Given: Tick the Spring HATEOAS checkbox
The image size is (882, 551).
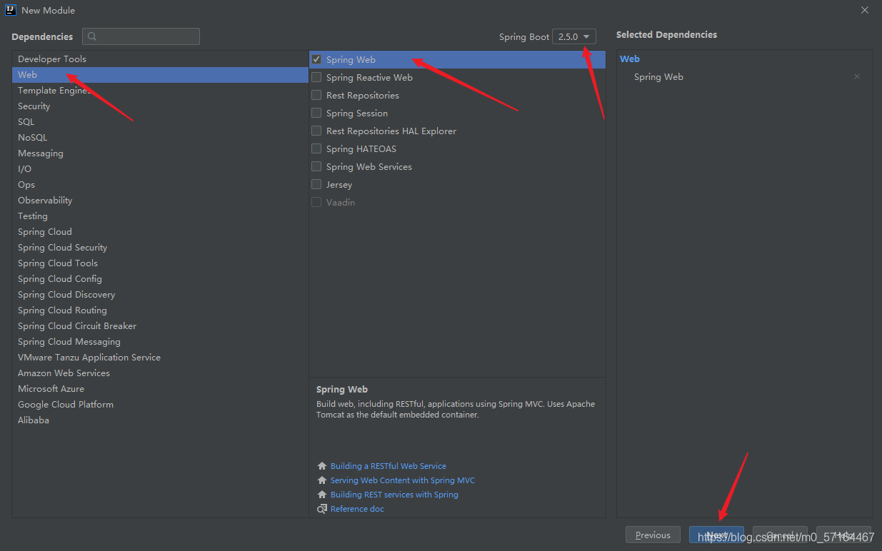Looking at the screenshot, I should 316,148.
